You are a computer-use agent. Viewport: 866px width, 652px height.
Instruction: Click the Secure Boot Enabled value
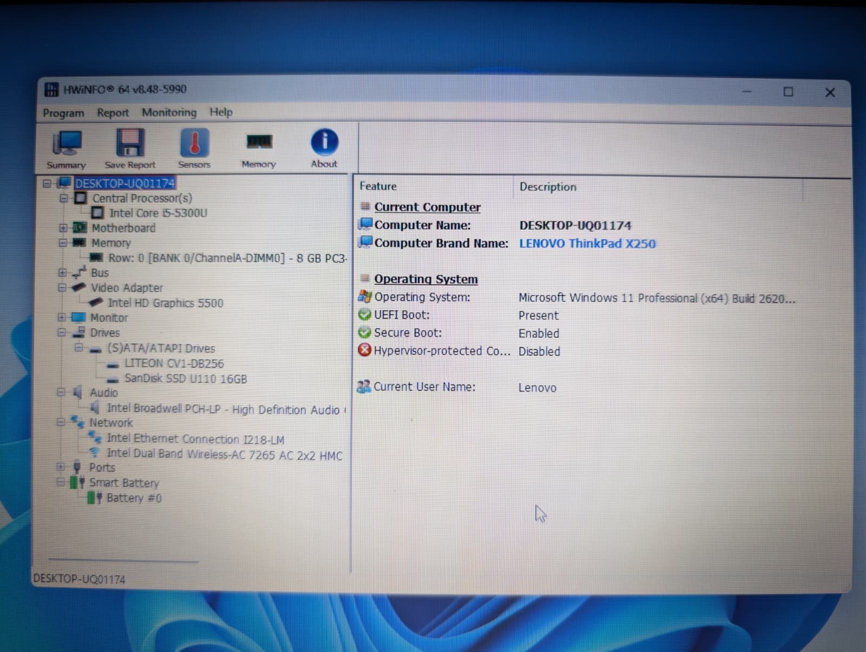[539, 334]
